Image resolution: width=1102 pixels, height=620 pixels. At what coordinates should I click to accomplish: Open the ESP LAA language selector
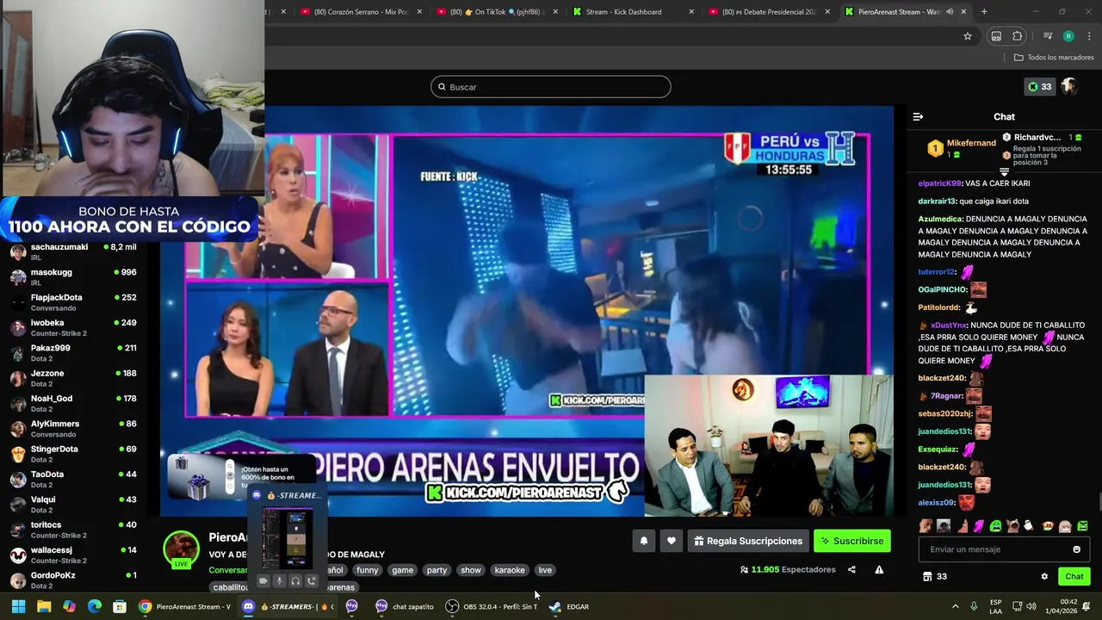[996, 606]
